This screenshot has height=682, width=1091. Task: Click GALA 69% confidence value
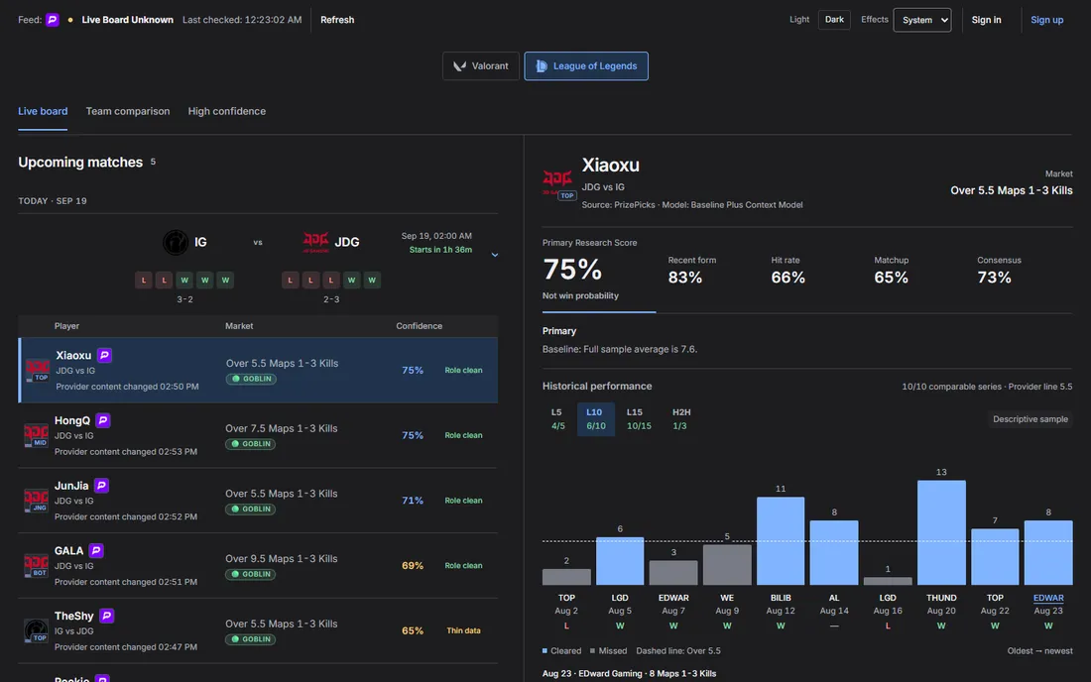click(412, 565)
